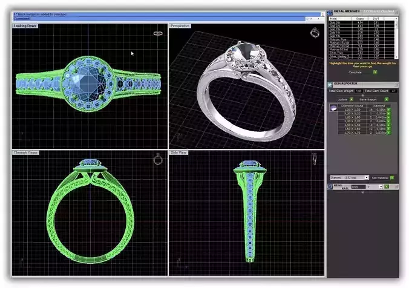Select the 5.20 X 5.20 gem size cell
This screenshot has height=288, width=409.
pyautogui.click(x=352, y=114)
